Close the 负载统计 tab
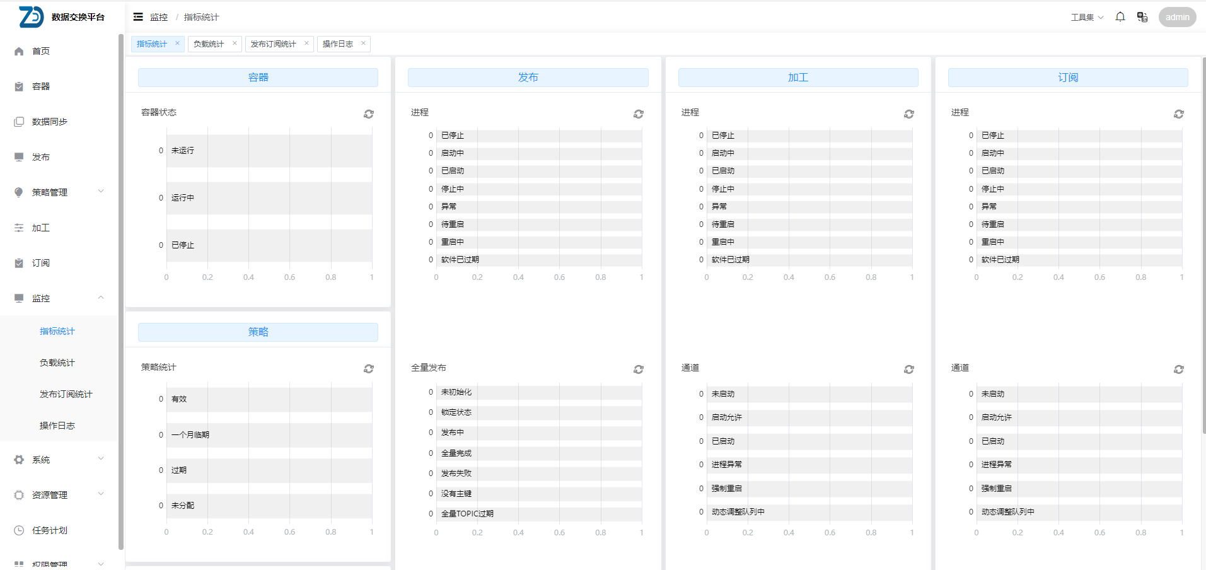This screenshot has height=570, width=1206. pos(235,44)
